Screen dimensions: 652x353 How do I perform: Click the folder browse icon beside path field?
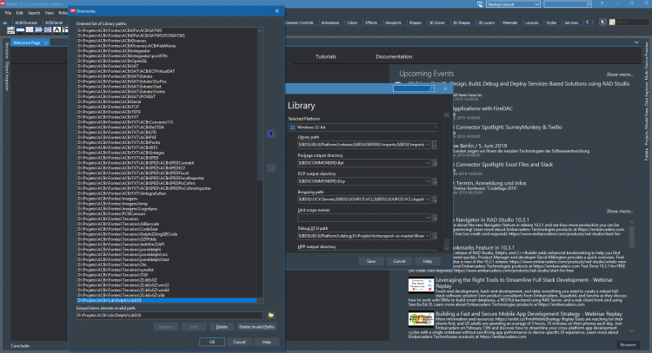[x=271, y=315]
